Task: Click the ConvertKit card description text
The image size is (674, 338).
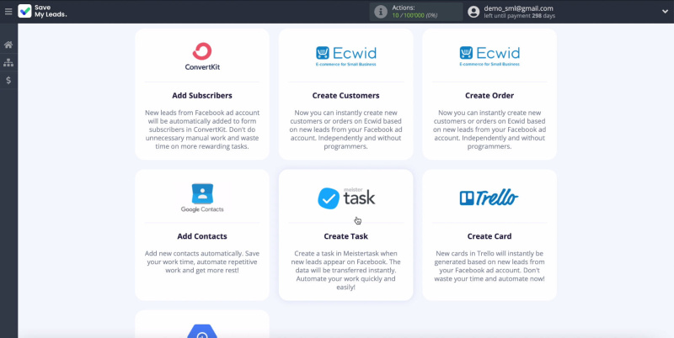Action: pyautogui.click(x=202, y=129)
